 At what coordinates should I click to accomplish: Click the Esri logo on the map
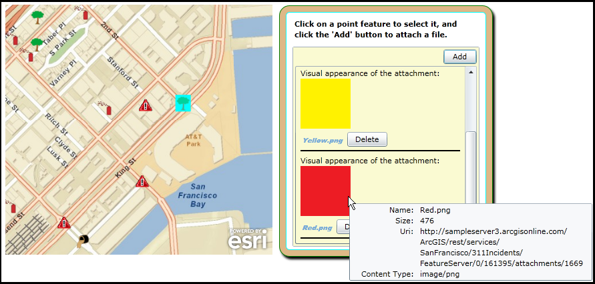tap(247, 239)
